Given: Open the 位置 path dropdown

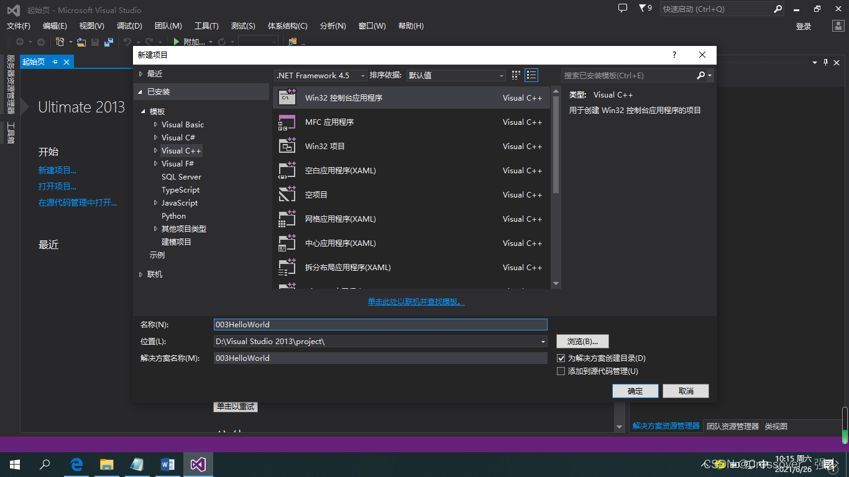Looking at the screenshot, I should (x=543, y=342).
